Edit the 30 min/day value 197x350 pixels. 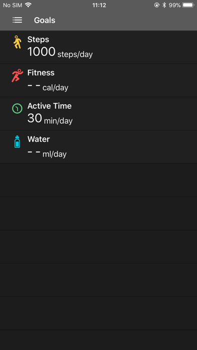(x=50, y=119)
